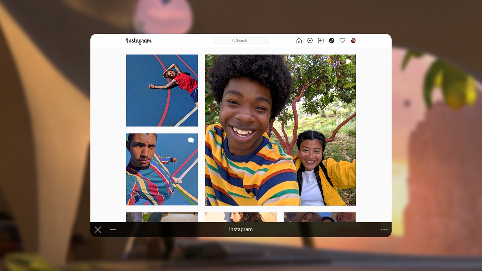
Task: View notifications with the heart icon
Action: (342, 40)
